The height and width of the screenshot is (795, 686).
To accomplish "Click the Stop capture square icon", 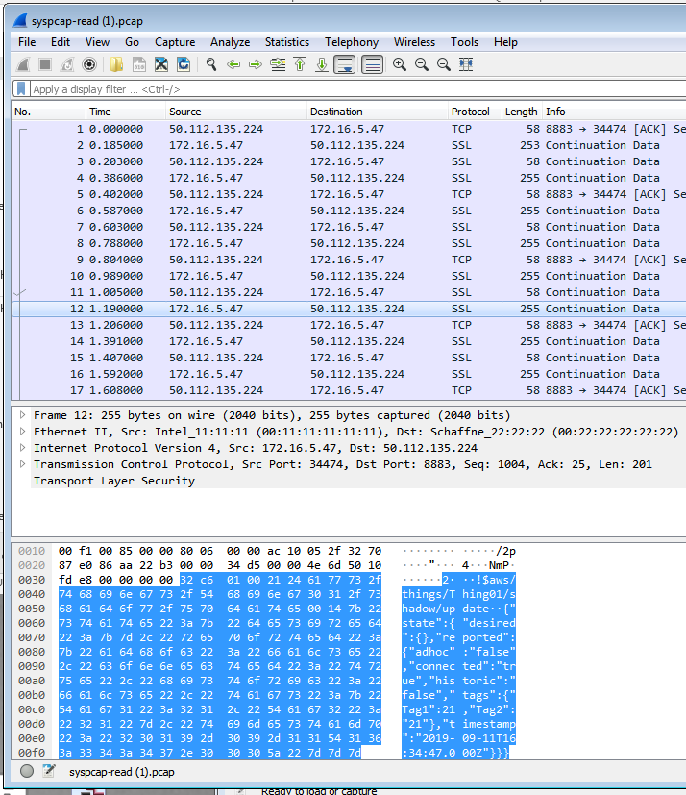I will click(x=45, y=65).
